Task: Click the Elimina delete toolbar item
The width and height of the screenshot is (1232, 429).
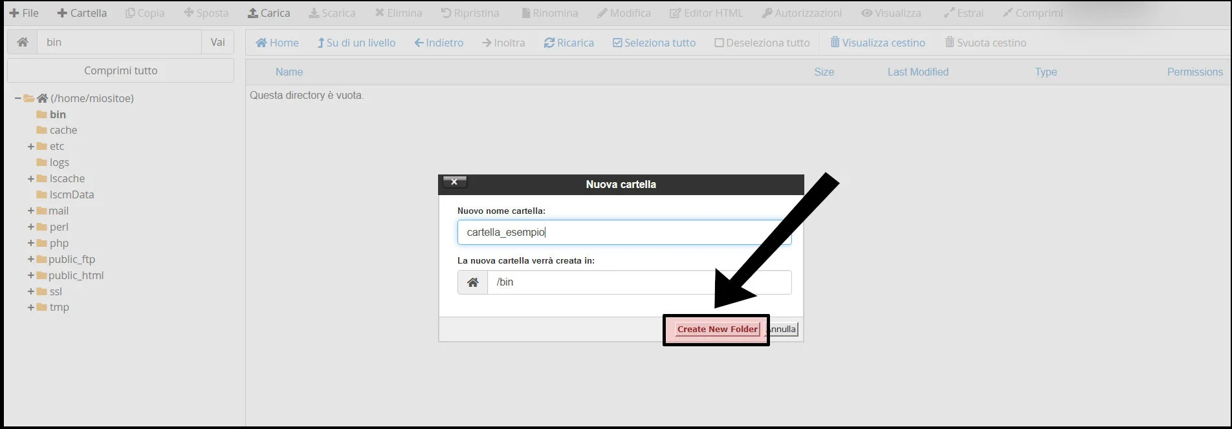Action: click(x=399, y=13)
